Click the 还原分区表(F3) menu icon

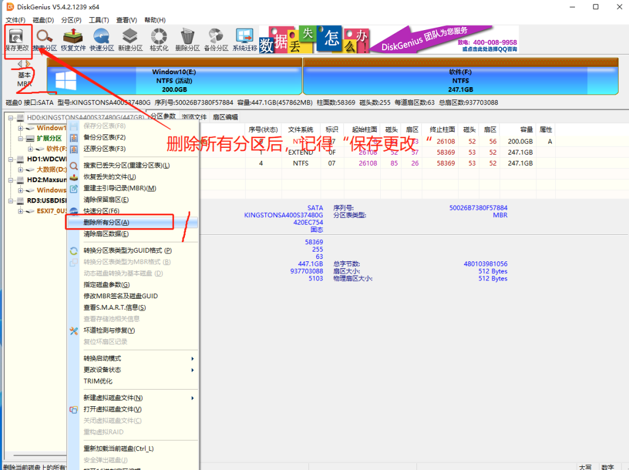pyautogui.click(x=74, y=149)
